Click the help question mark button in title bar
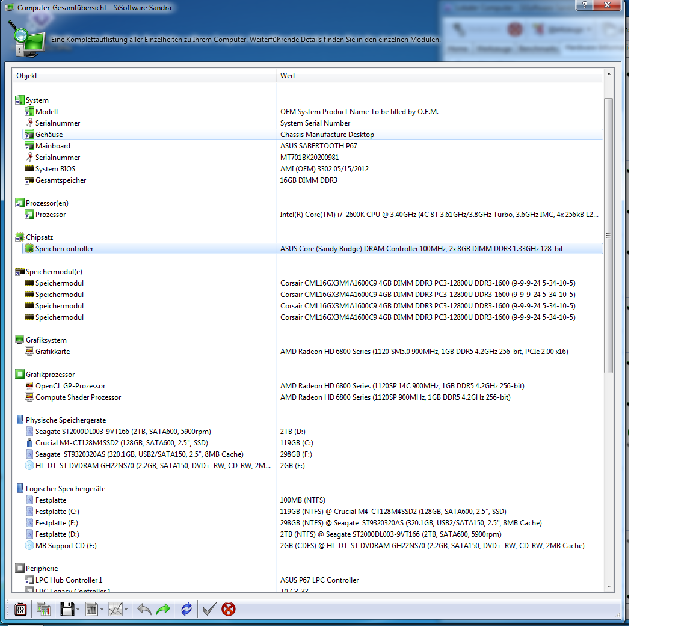 click(x=584, y=5)
